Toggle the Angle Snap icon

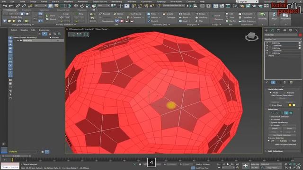pos(140,6)
